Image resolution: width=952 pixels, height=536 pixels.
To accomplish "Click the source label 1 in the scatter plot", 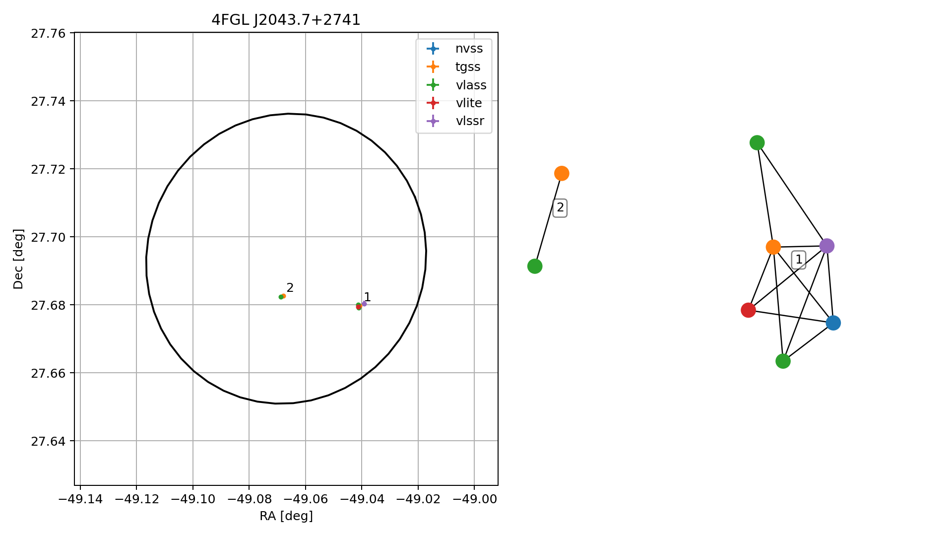I will [x=368, y=297].
